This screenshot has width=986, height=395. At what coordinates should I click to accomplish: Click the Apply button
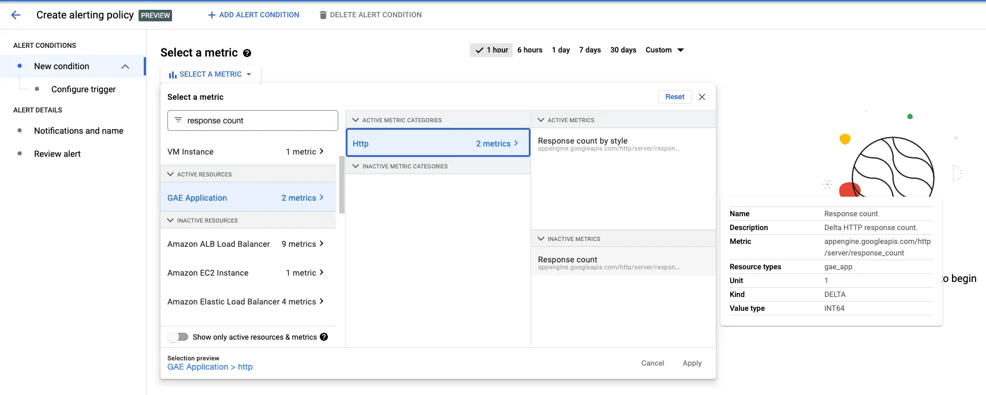click(x=692, y=363)
